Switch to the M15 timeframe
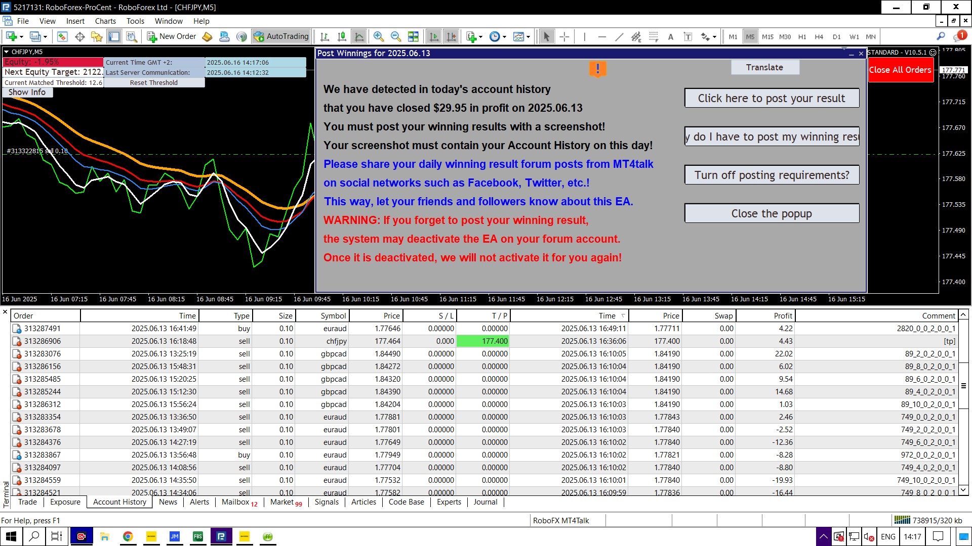972x546 pixels. point(767,36)
